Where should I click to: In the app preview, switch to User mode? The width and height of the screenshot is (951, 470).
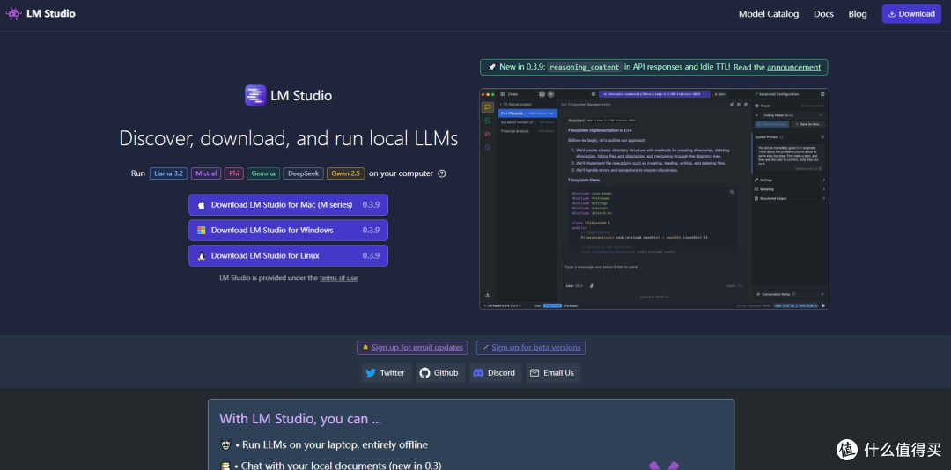coord(537,305)
